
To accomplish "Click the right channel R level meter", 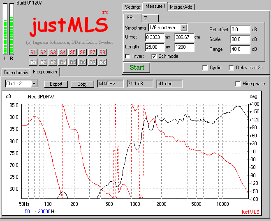I will coord(12,29).
